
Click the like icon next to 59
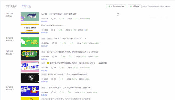click(52, 92)
